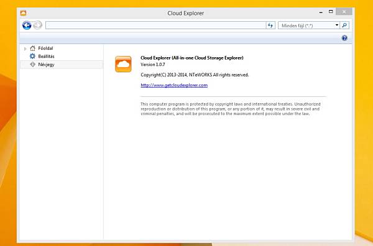This screenshot has height=246, width=373.
Task: Click the Cloud Explorer All-in-one heading
Action: click(x=192, y=58)
